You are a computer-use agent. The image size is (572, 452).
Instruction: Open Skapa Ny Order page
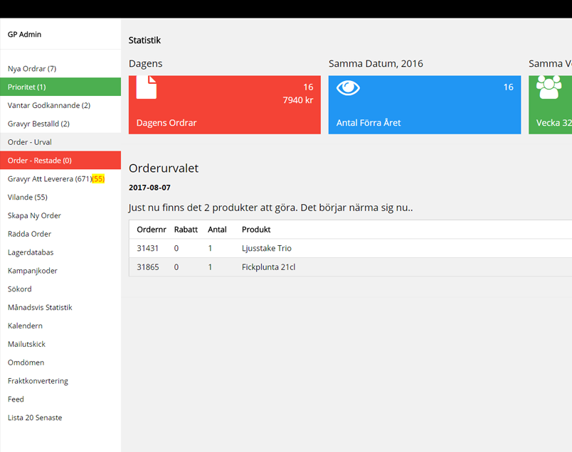[x=34, y=215]
